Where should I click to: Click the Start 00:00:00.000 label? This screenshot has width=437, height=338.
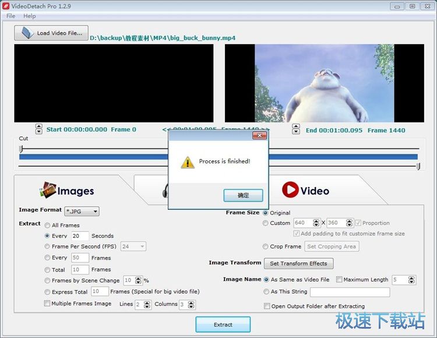click(77, 129)
